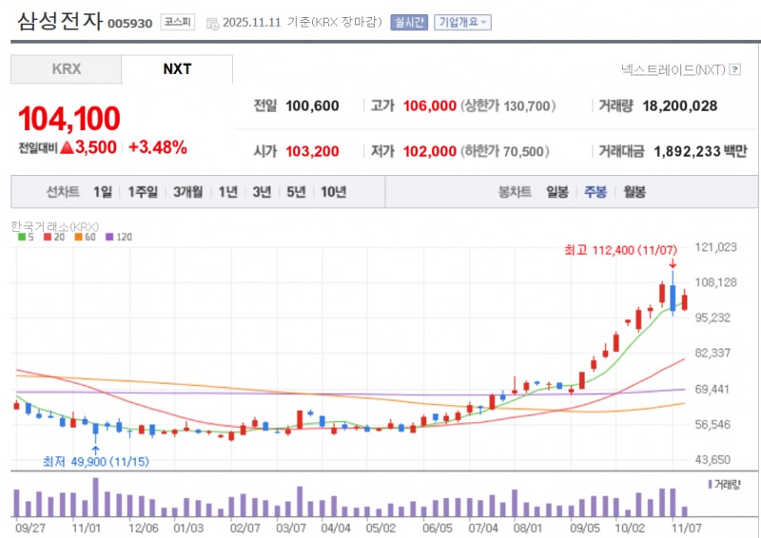
Task: Click 하한가 70,500 text
Action: click(x=505, y=151)
